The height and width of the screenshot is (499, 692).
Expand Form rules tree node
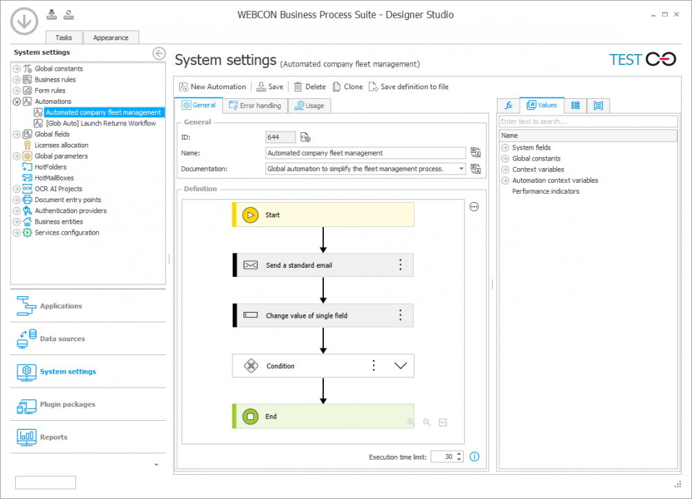click(x=17, y=91)
